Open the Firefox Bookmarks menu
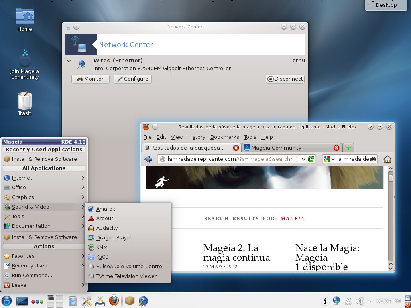Viewport: 411px width, 308px height. pos(225,137)
